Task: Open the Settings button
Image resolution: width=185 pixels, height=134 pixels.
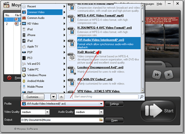Action: coord(114,104)
